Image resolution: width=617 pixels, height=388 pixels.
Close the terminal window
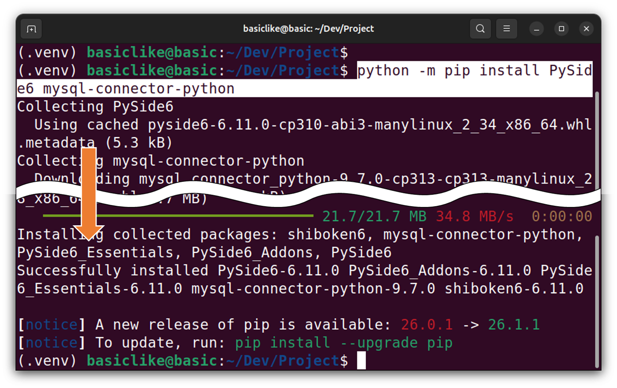586,29
